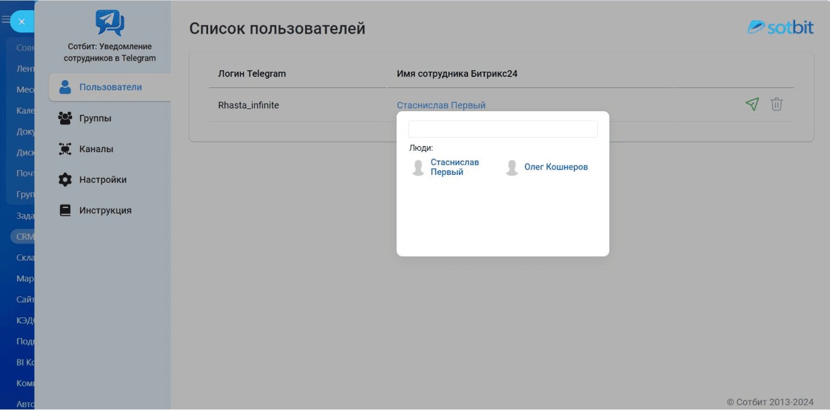The height and width of the screenshot is (410, 830).
Task: Click the Имя сотрудника Битрикс24 column header
Action: 457,74
